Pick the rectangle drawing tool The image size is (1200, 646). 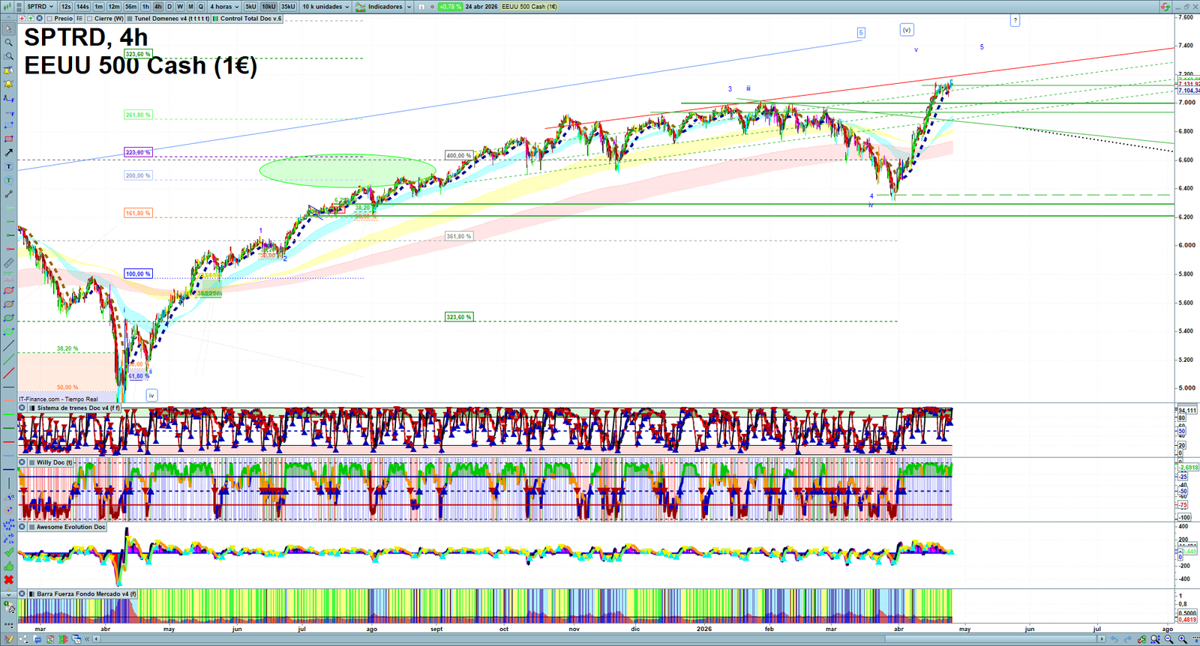click(8, 139)
